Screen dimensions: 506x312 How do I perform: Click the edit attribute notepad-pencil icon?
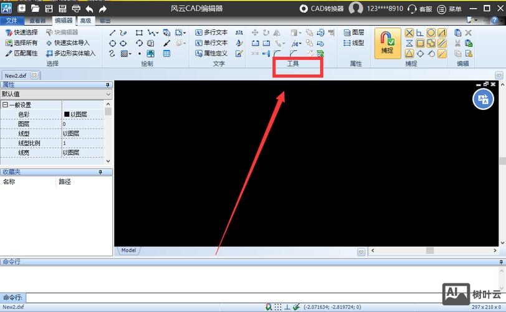239,54
